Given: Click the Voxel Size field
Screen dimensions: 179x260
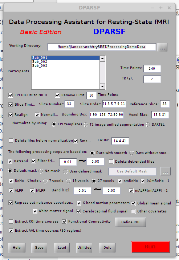Looking at the screenshot, I should tap(160, 115).
